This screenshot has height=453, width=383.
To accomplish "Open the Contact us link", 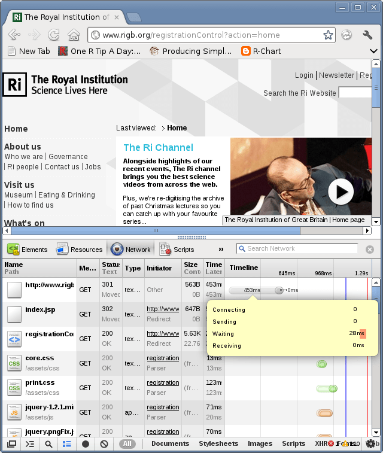I will [x=62, y=167].
